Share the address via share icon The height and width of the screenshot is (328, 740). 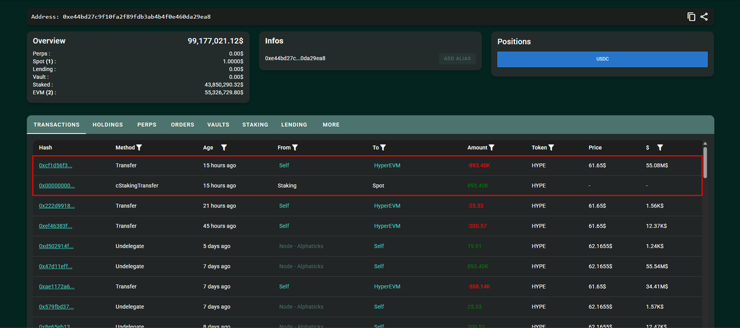[704, 17]
